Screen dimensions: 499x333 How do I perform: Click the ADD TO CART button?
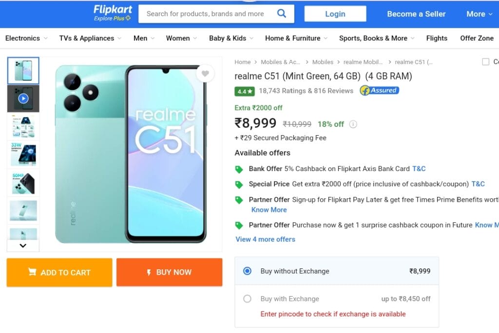(x=59, y=272)
